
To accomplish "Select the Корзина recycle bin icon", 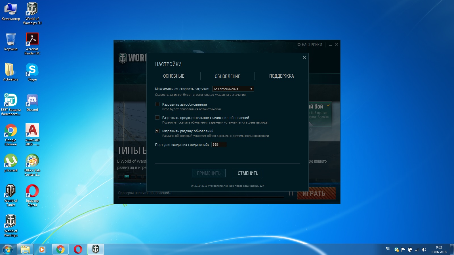I will coord(11,42).
